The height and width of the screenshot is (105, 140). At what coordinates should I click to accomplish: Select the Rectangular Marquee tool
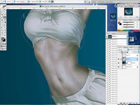pos(2,10)
